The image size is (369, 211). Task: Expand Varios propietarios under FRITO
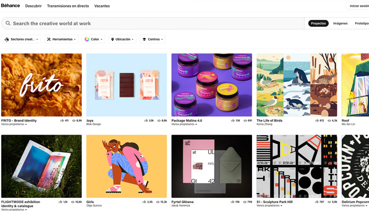tap(14, 124)
